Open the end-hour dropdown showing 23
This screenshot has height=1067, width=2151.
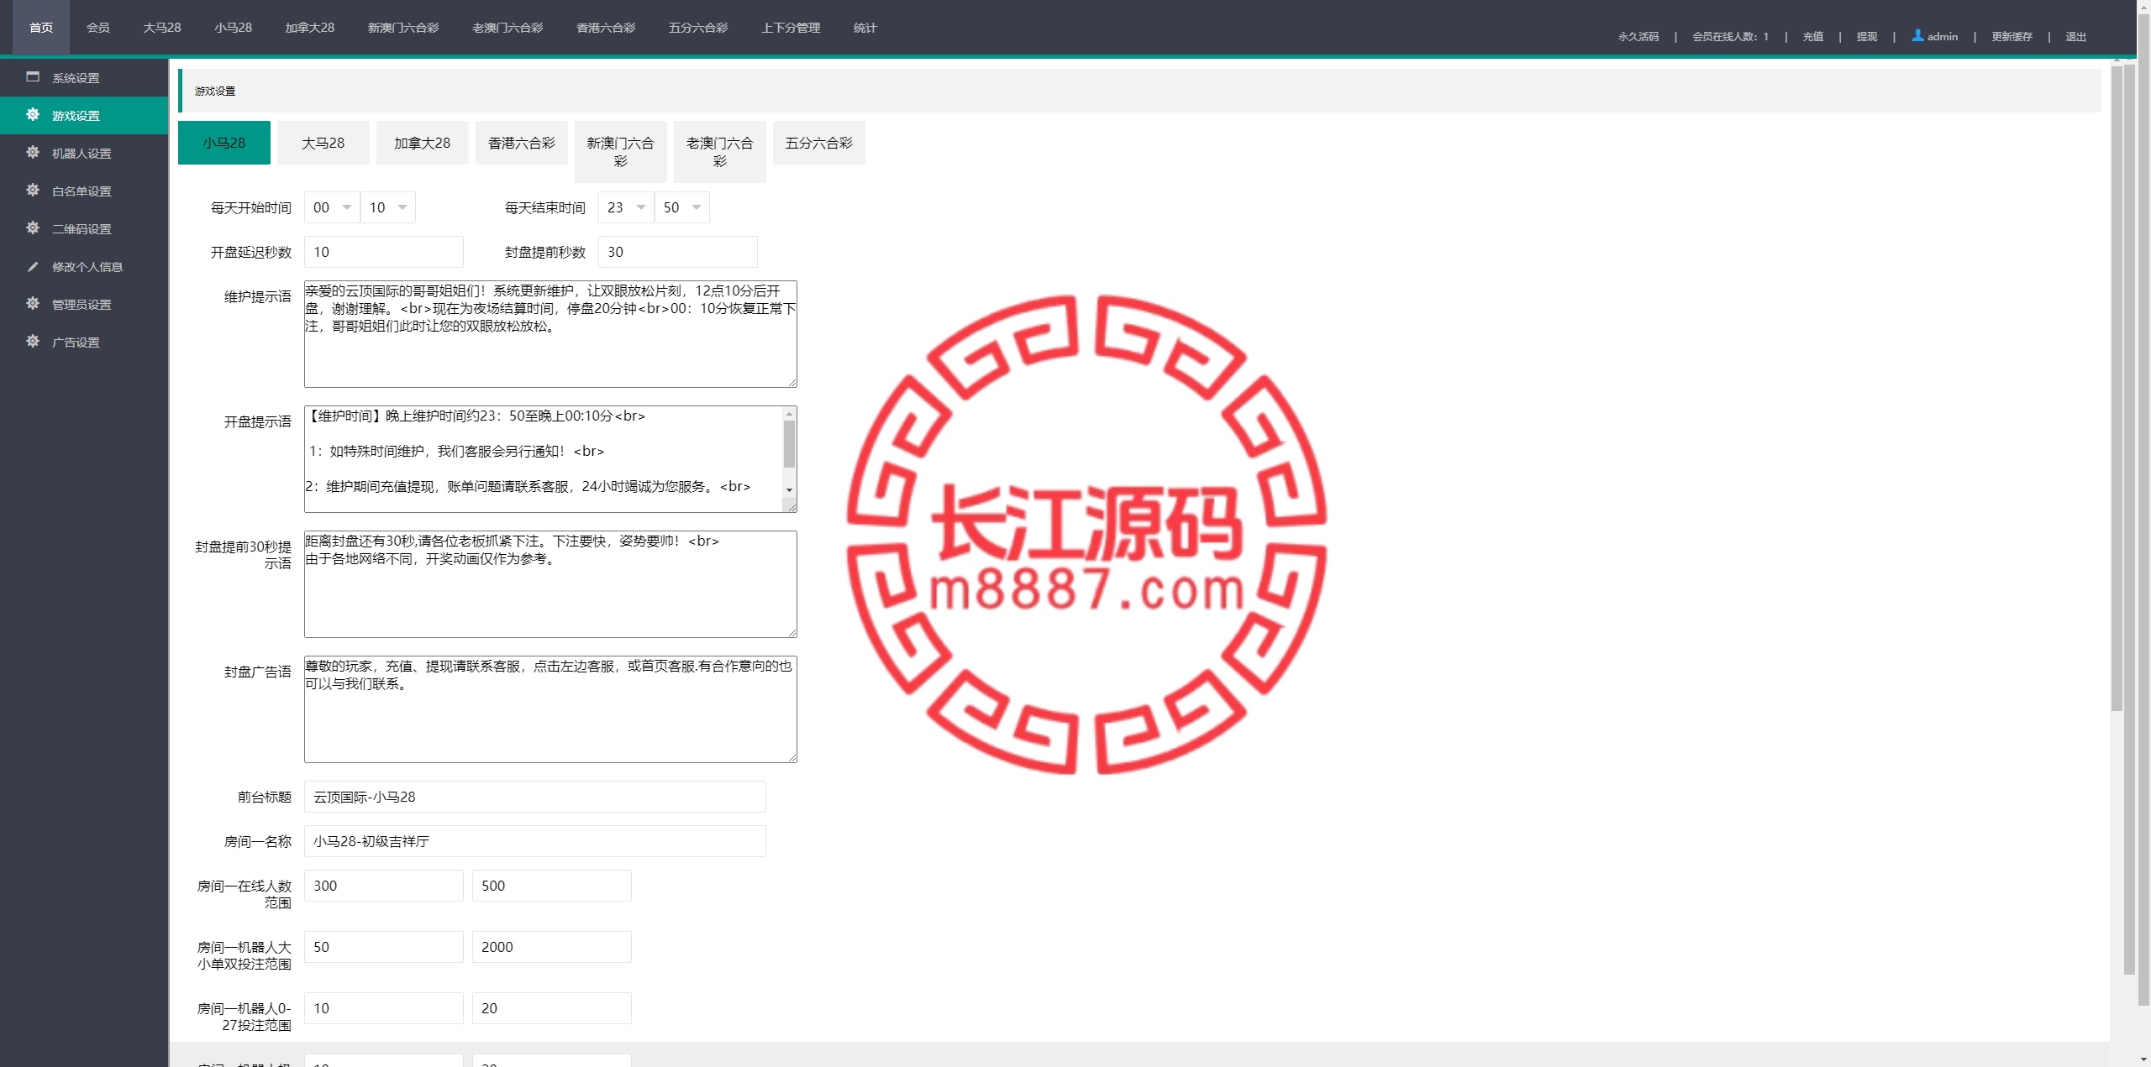(x=626, y=207)
